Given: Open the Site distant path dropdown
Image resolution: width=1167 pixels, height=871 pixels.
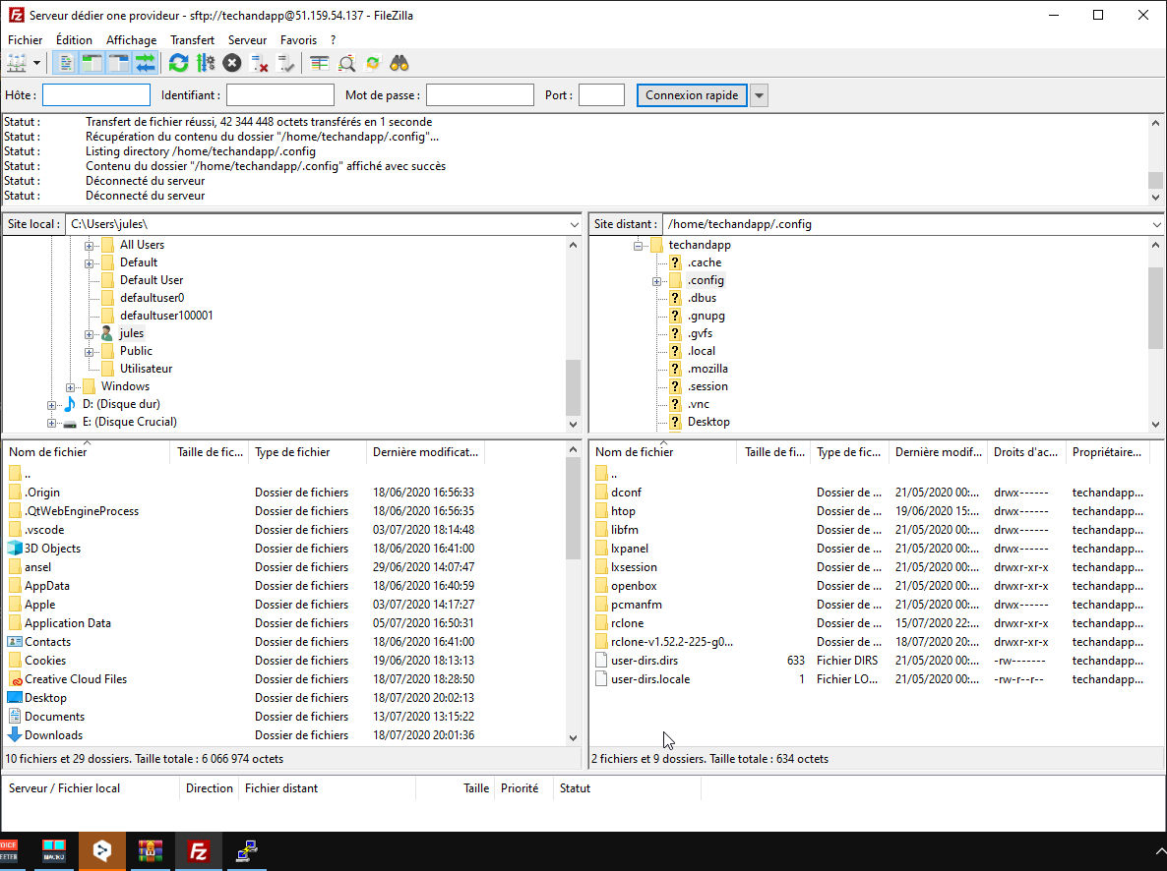Looking at the screenshot, I should pos(1156,224).
